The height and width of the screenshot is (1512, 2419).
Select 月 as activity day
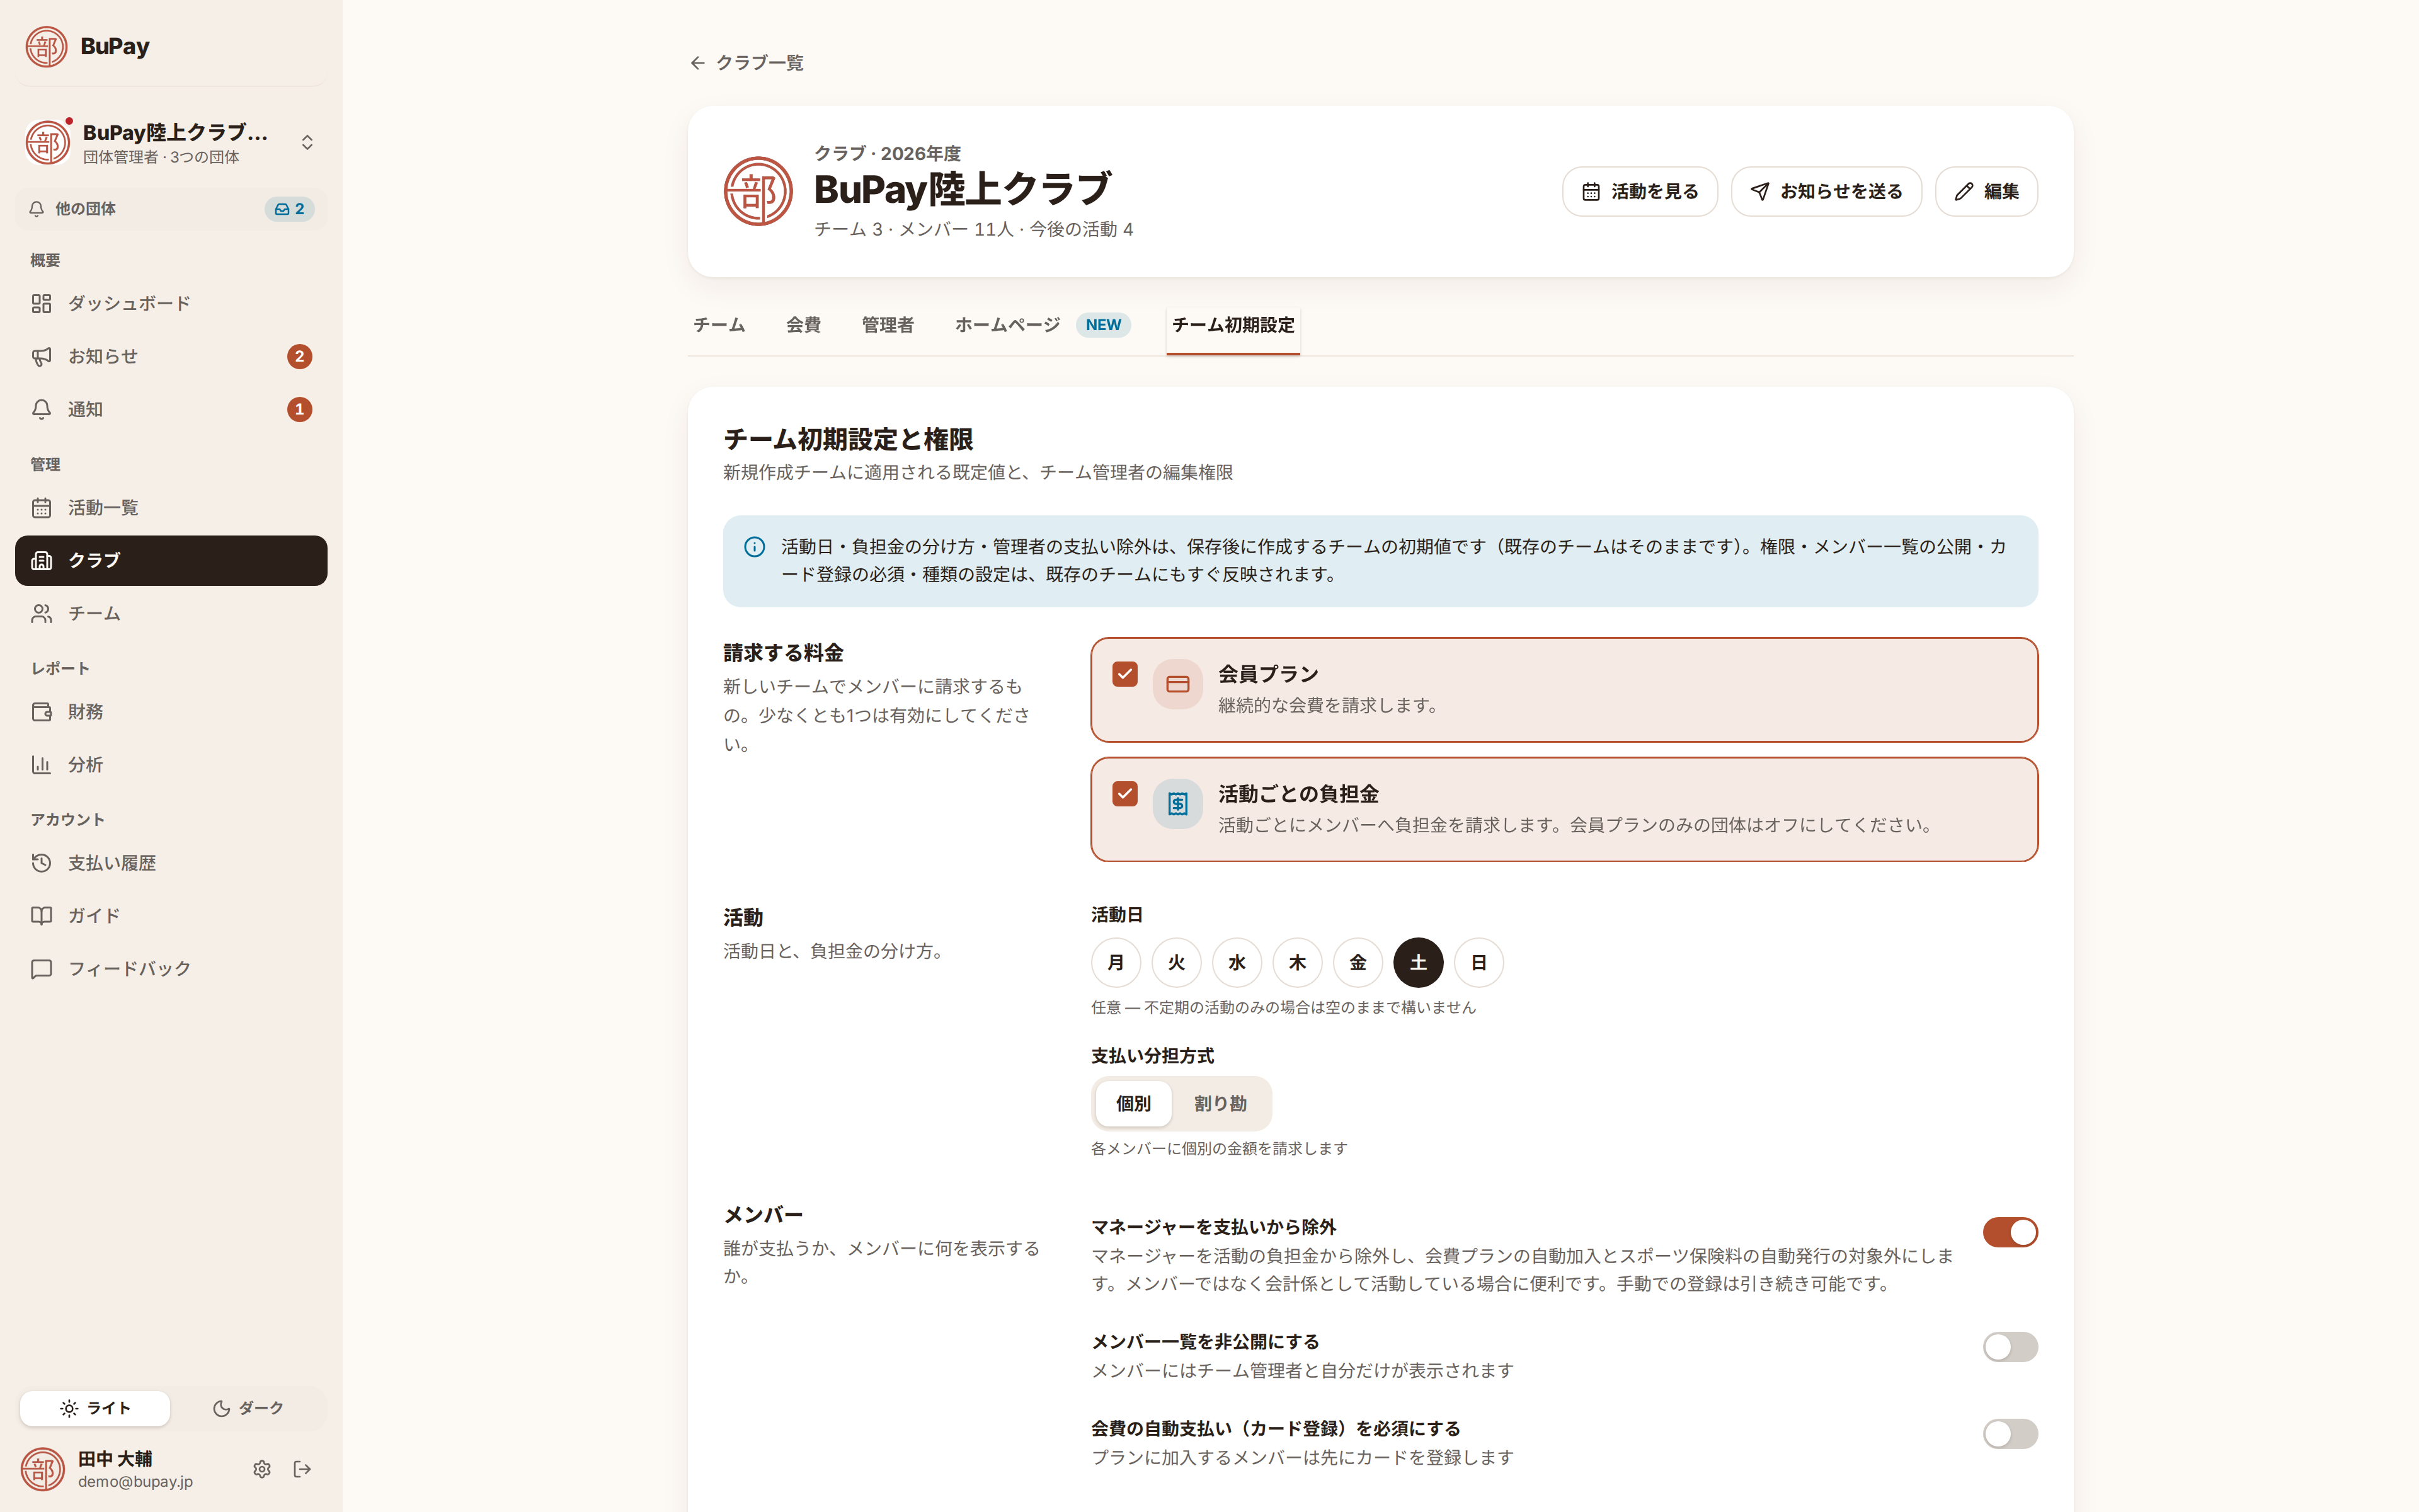click(x=1116, y=963)
